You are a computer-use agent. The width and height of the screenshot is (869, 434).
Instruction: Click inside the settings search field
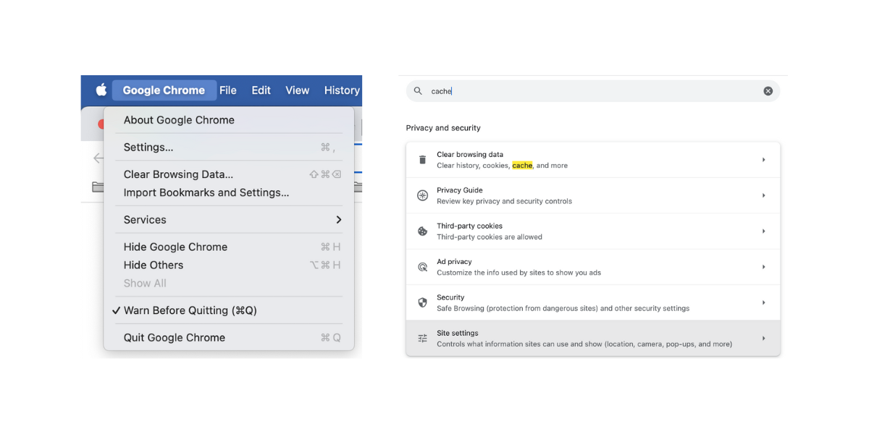pos(593,91)
